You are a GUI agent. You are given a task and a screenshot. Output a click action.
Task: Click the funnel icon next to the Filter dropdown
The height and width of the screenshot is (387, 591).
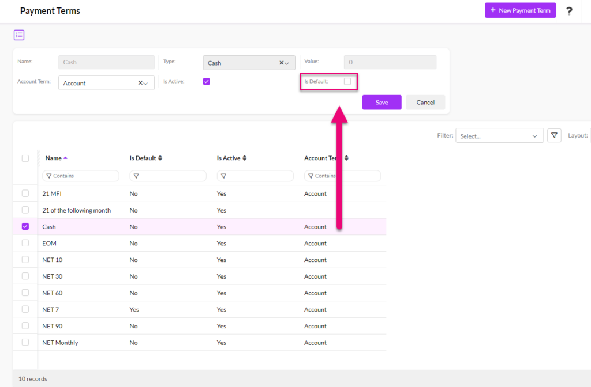click(553, 135)
